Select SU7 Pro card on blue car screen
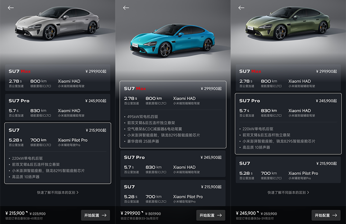 pos(173,164)
